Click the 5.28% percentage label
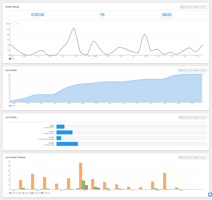This screenshot has width=212, height=200. click(52, 126)
